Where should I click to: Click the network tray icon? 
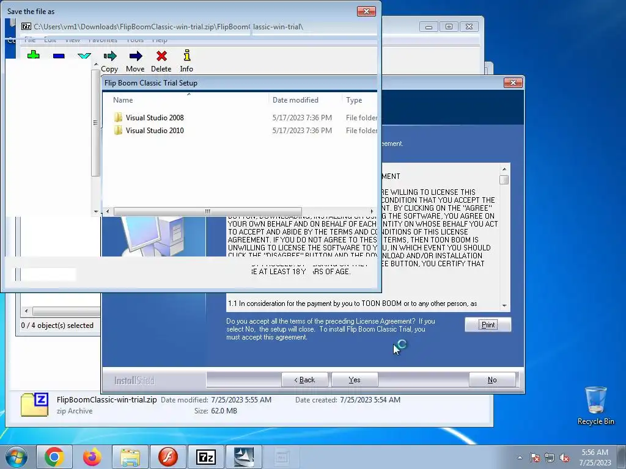click(550, 457)
